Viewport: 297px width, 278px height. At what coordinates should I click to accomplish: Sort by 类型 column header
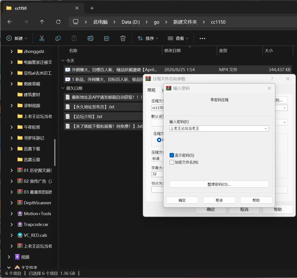coord(223,50)
